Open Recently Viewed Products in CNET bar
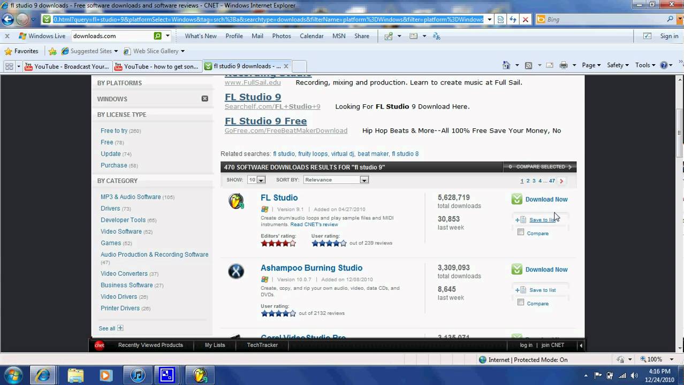The width and height of the screenshot is (684, 385). [150, 345]
